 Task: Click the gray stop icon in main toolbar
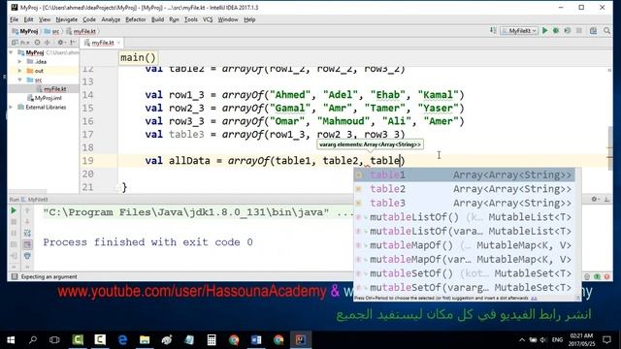pyautogui.click(x=579, y=31)
